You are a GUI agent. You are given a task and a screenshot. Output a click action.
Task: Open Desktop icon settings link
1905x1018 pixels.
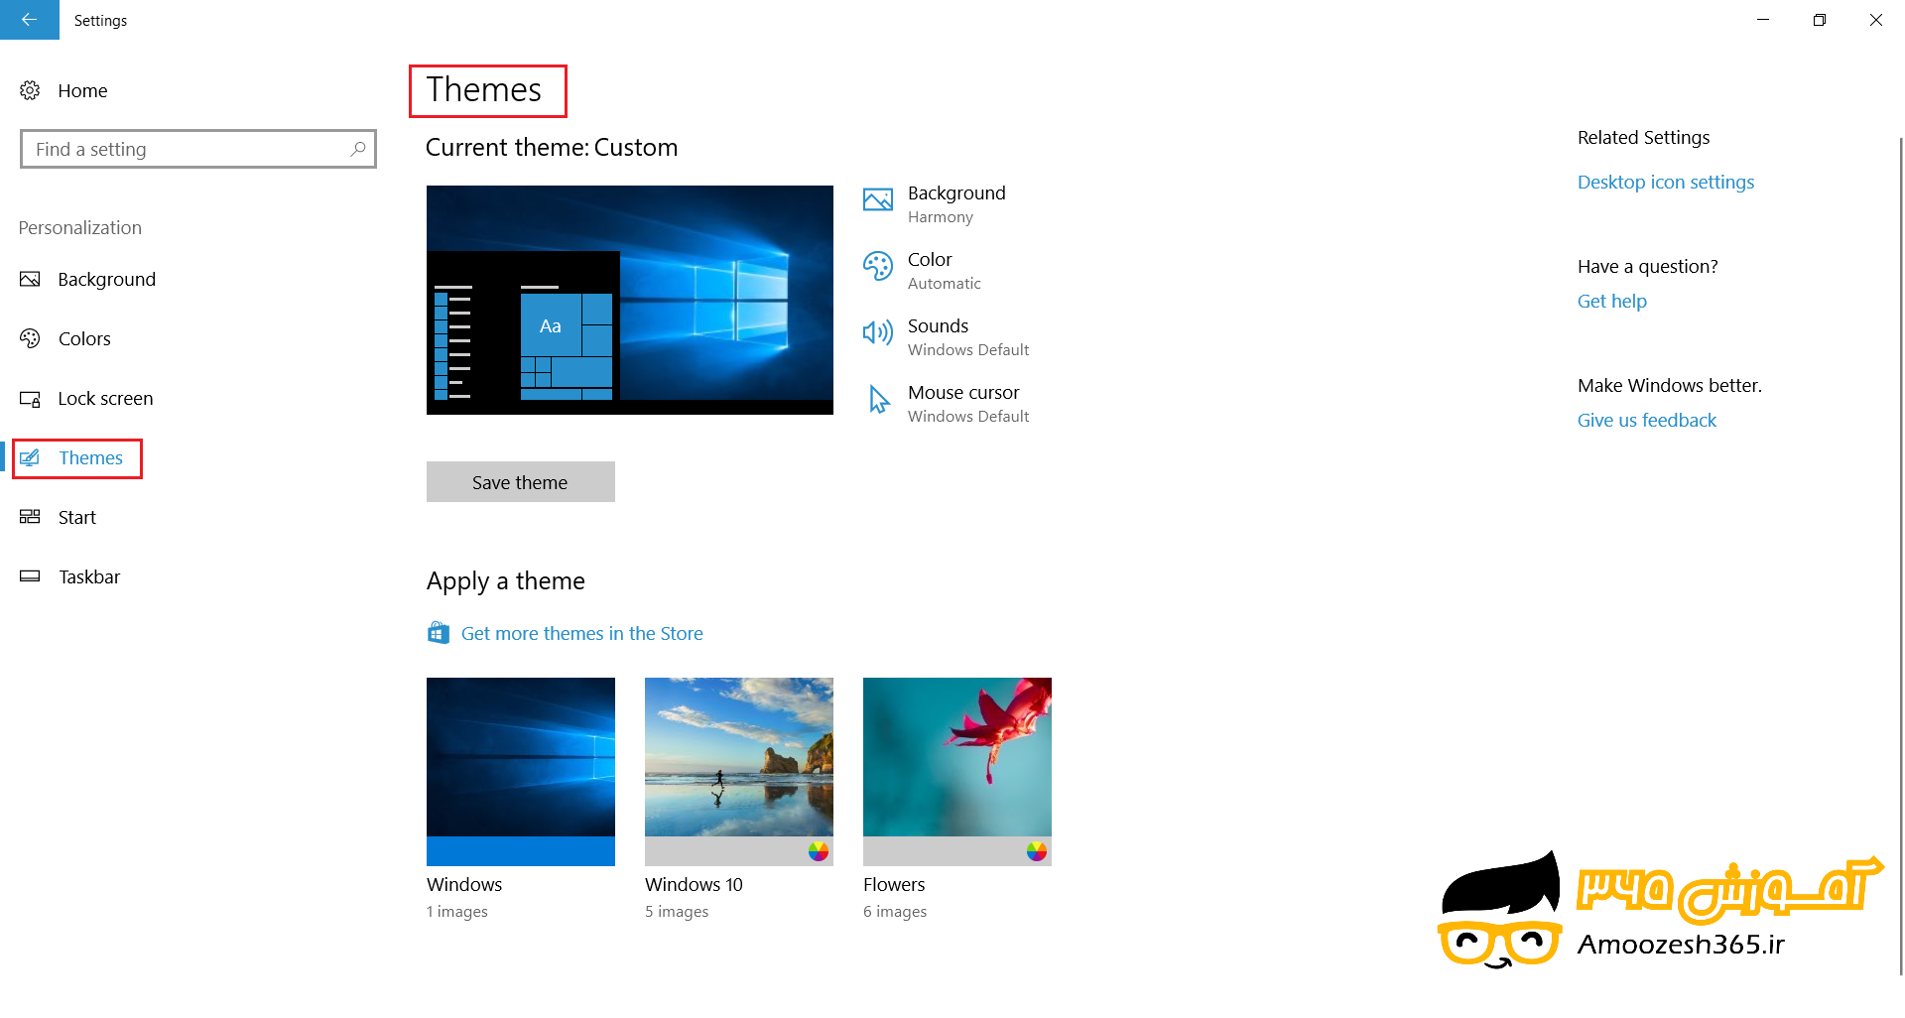1665,182
